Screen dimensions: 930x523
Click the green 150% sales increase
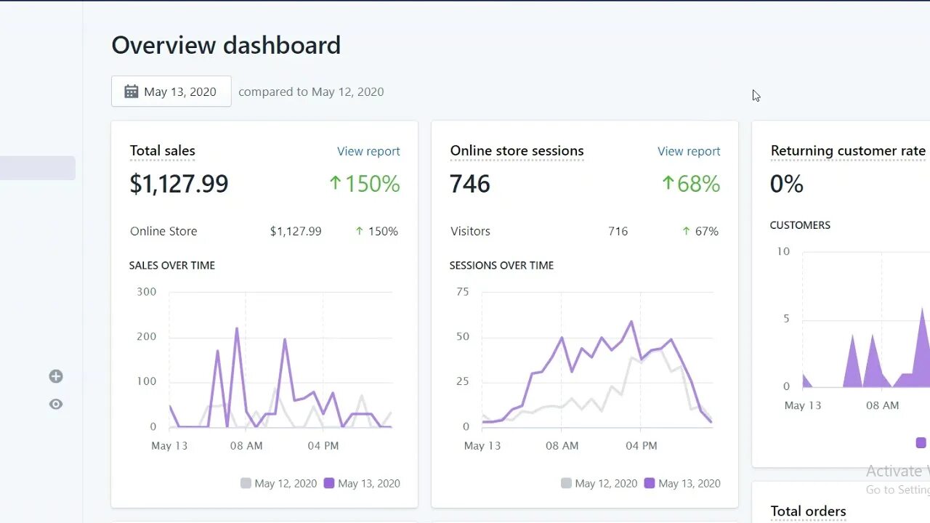(372, 184)
